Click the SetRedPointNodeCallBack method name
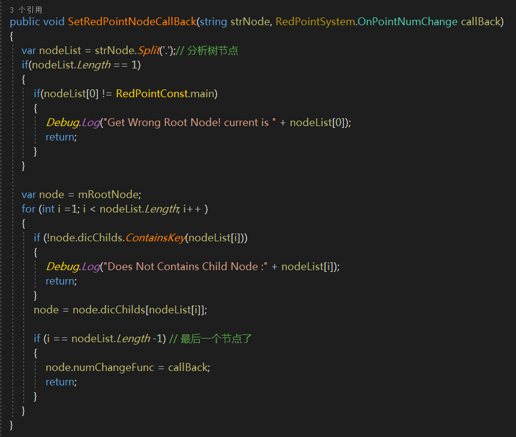The width and height of the screenshot is (516, 437). [x=132, y=22]
